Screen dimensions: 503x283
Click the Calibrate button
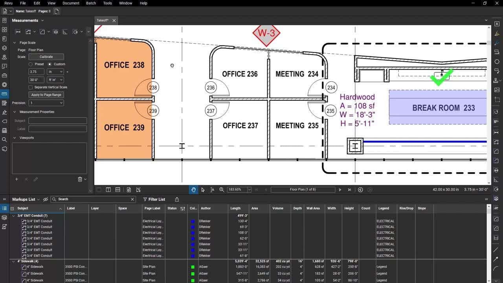pos(46,57)
